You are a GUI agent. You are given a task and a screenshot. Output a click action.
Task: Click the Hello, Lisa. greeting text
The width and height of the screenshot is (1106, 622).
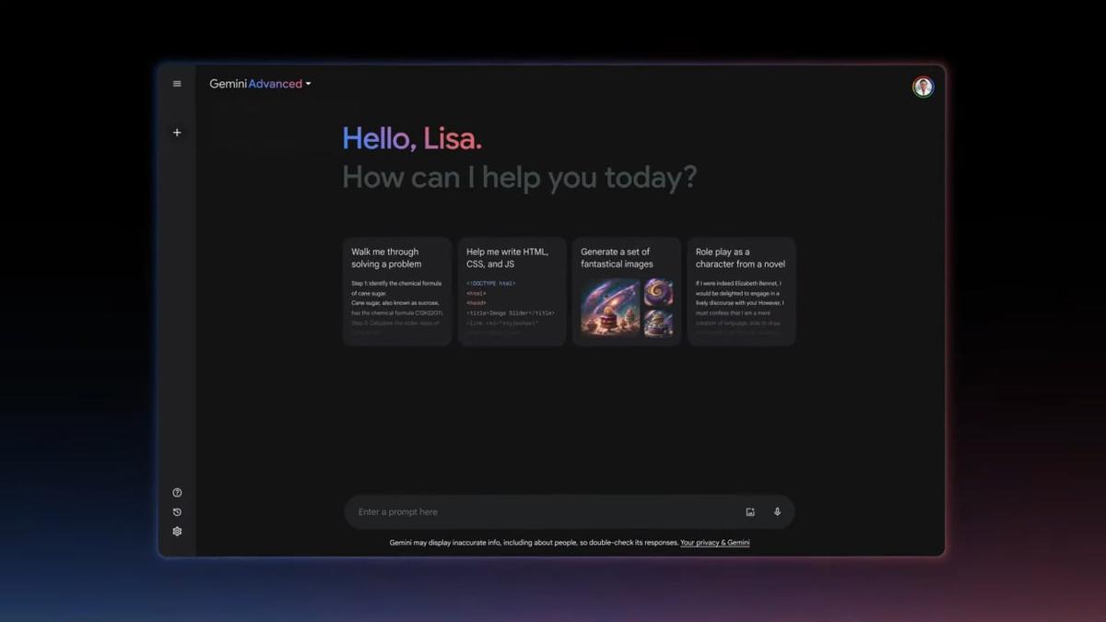click(x=412, y=138)
